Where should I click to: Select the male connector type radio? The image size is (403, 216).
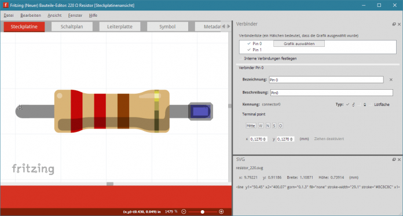point(348,104)
